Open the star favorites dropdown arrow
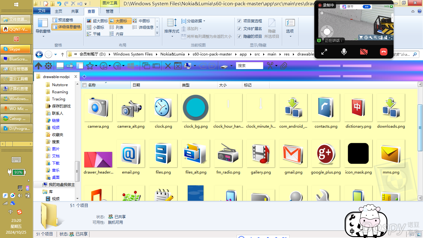 (96, 66)
